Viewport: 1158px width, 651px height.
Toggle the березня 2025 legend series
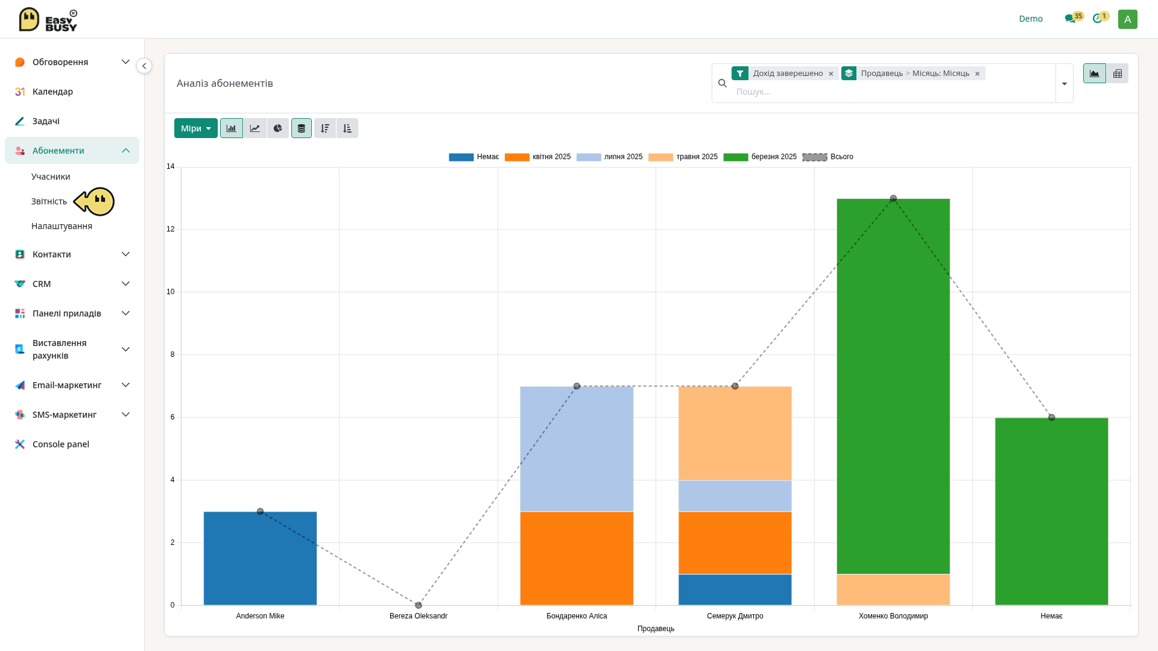click(760, 157)
